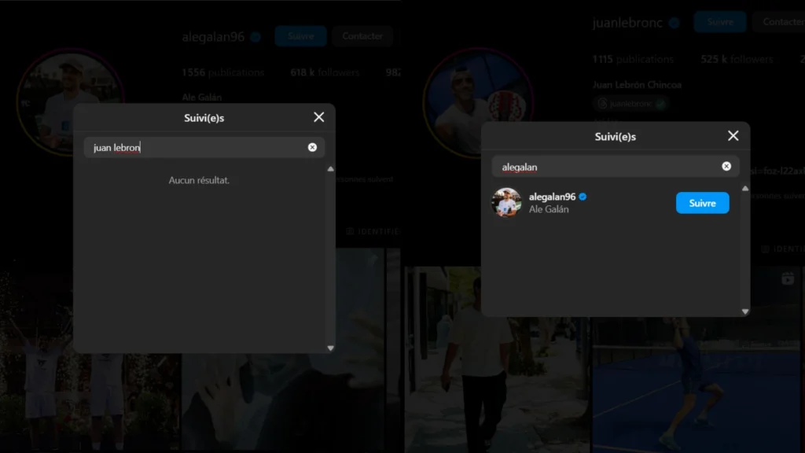Open alegalan96 profile from the search result

(552, 197)
